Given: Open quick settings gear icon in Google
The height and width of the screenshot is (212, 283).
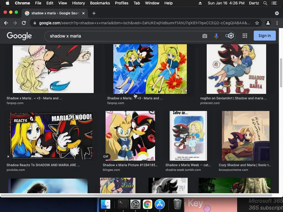Looking at the screenshot, I should click(231, 36).
